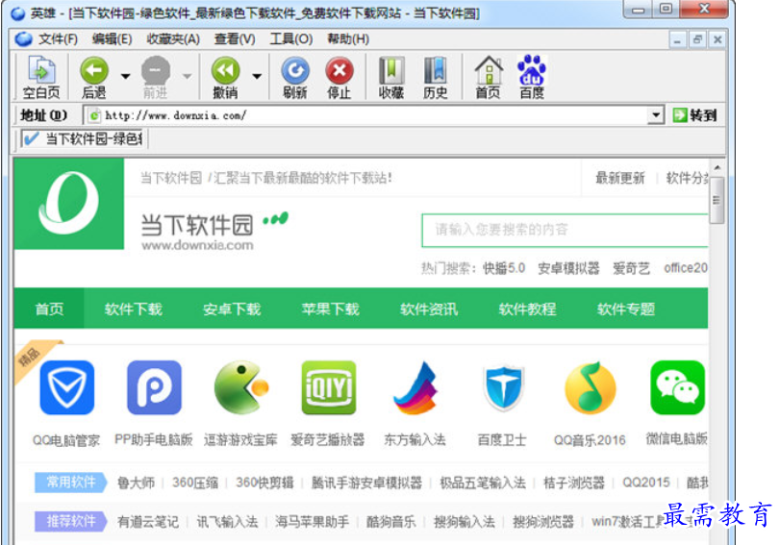
Task: Click hot search 爱奇艺 link
Action: pos(631,268)
